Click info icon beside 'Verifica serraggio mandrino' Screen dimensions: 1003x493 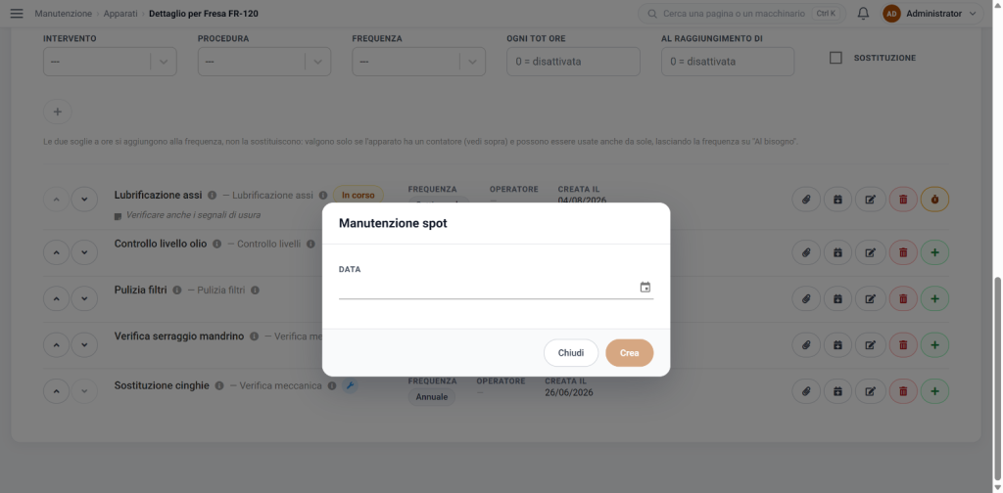click(x=254, y=336)
